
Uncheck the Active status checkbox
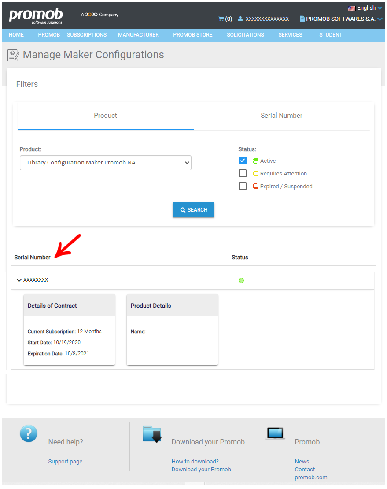[243, 161]
